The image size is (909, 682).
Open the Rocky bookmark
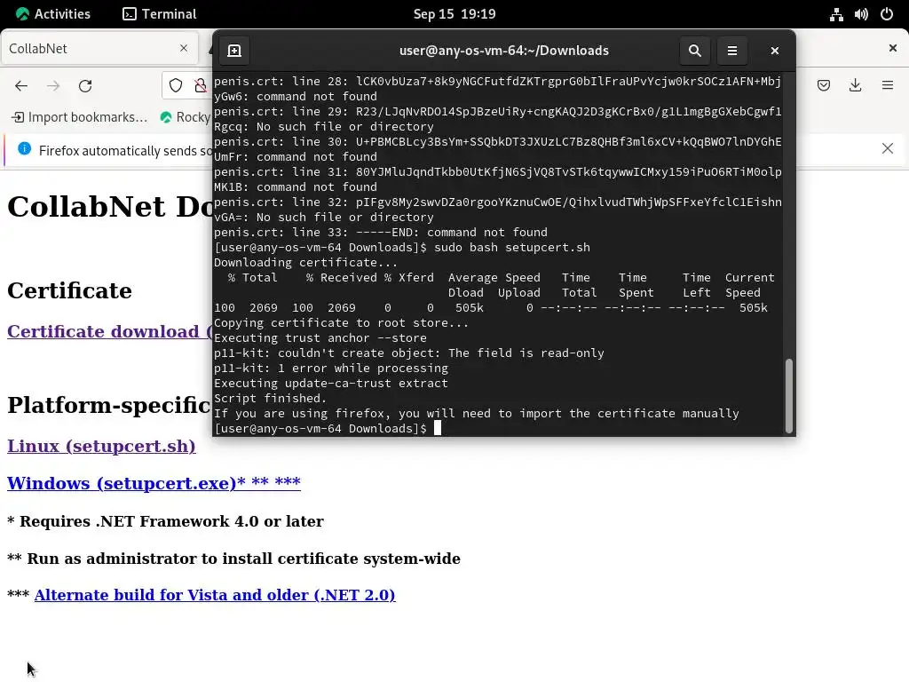(186, 117)
